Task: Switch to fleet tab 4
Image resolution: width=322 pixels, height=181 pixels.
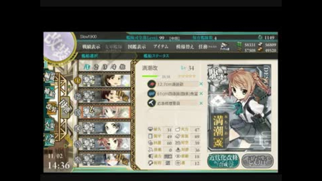Action: coord(114,67)
